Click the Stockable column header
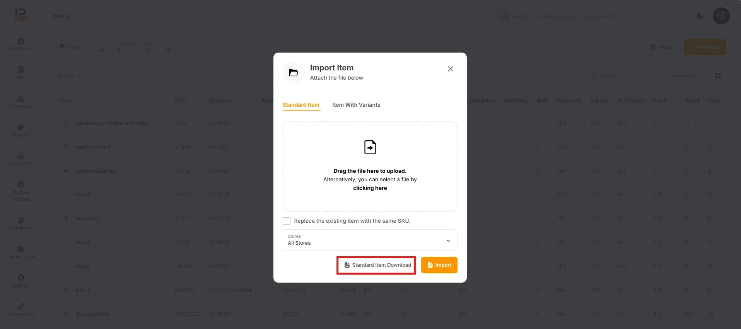The width and height of the screenshot is (741, 329). click(569, 101)
